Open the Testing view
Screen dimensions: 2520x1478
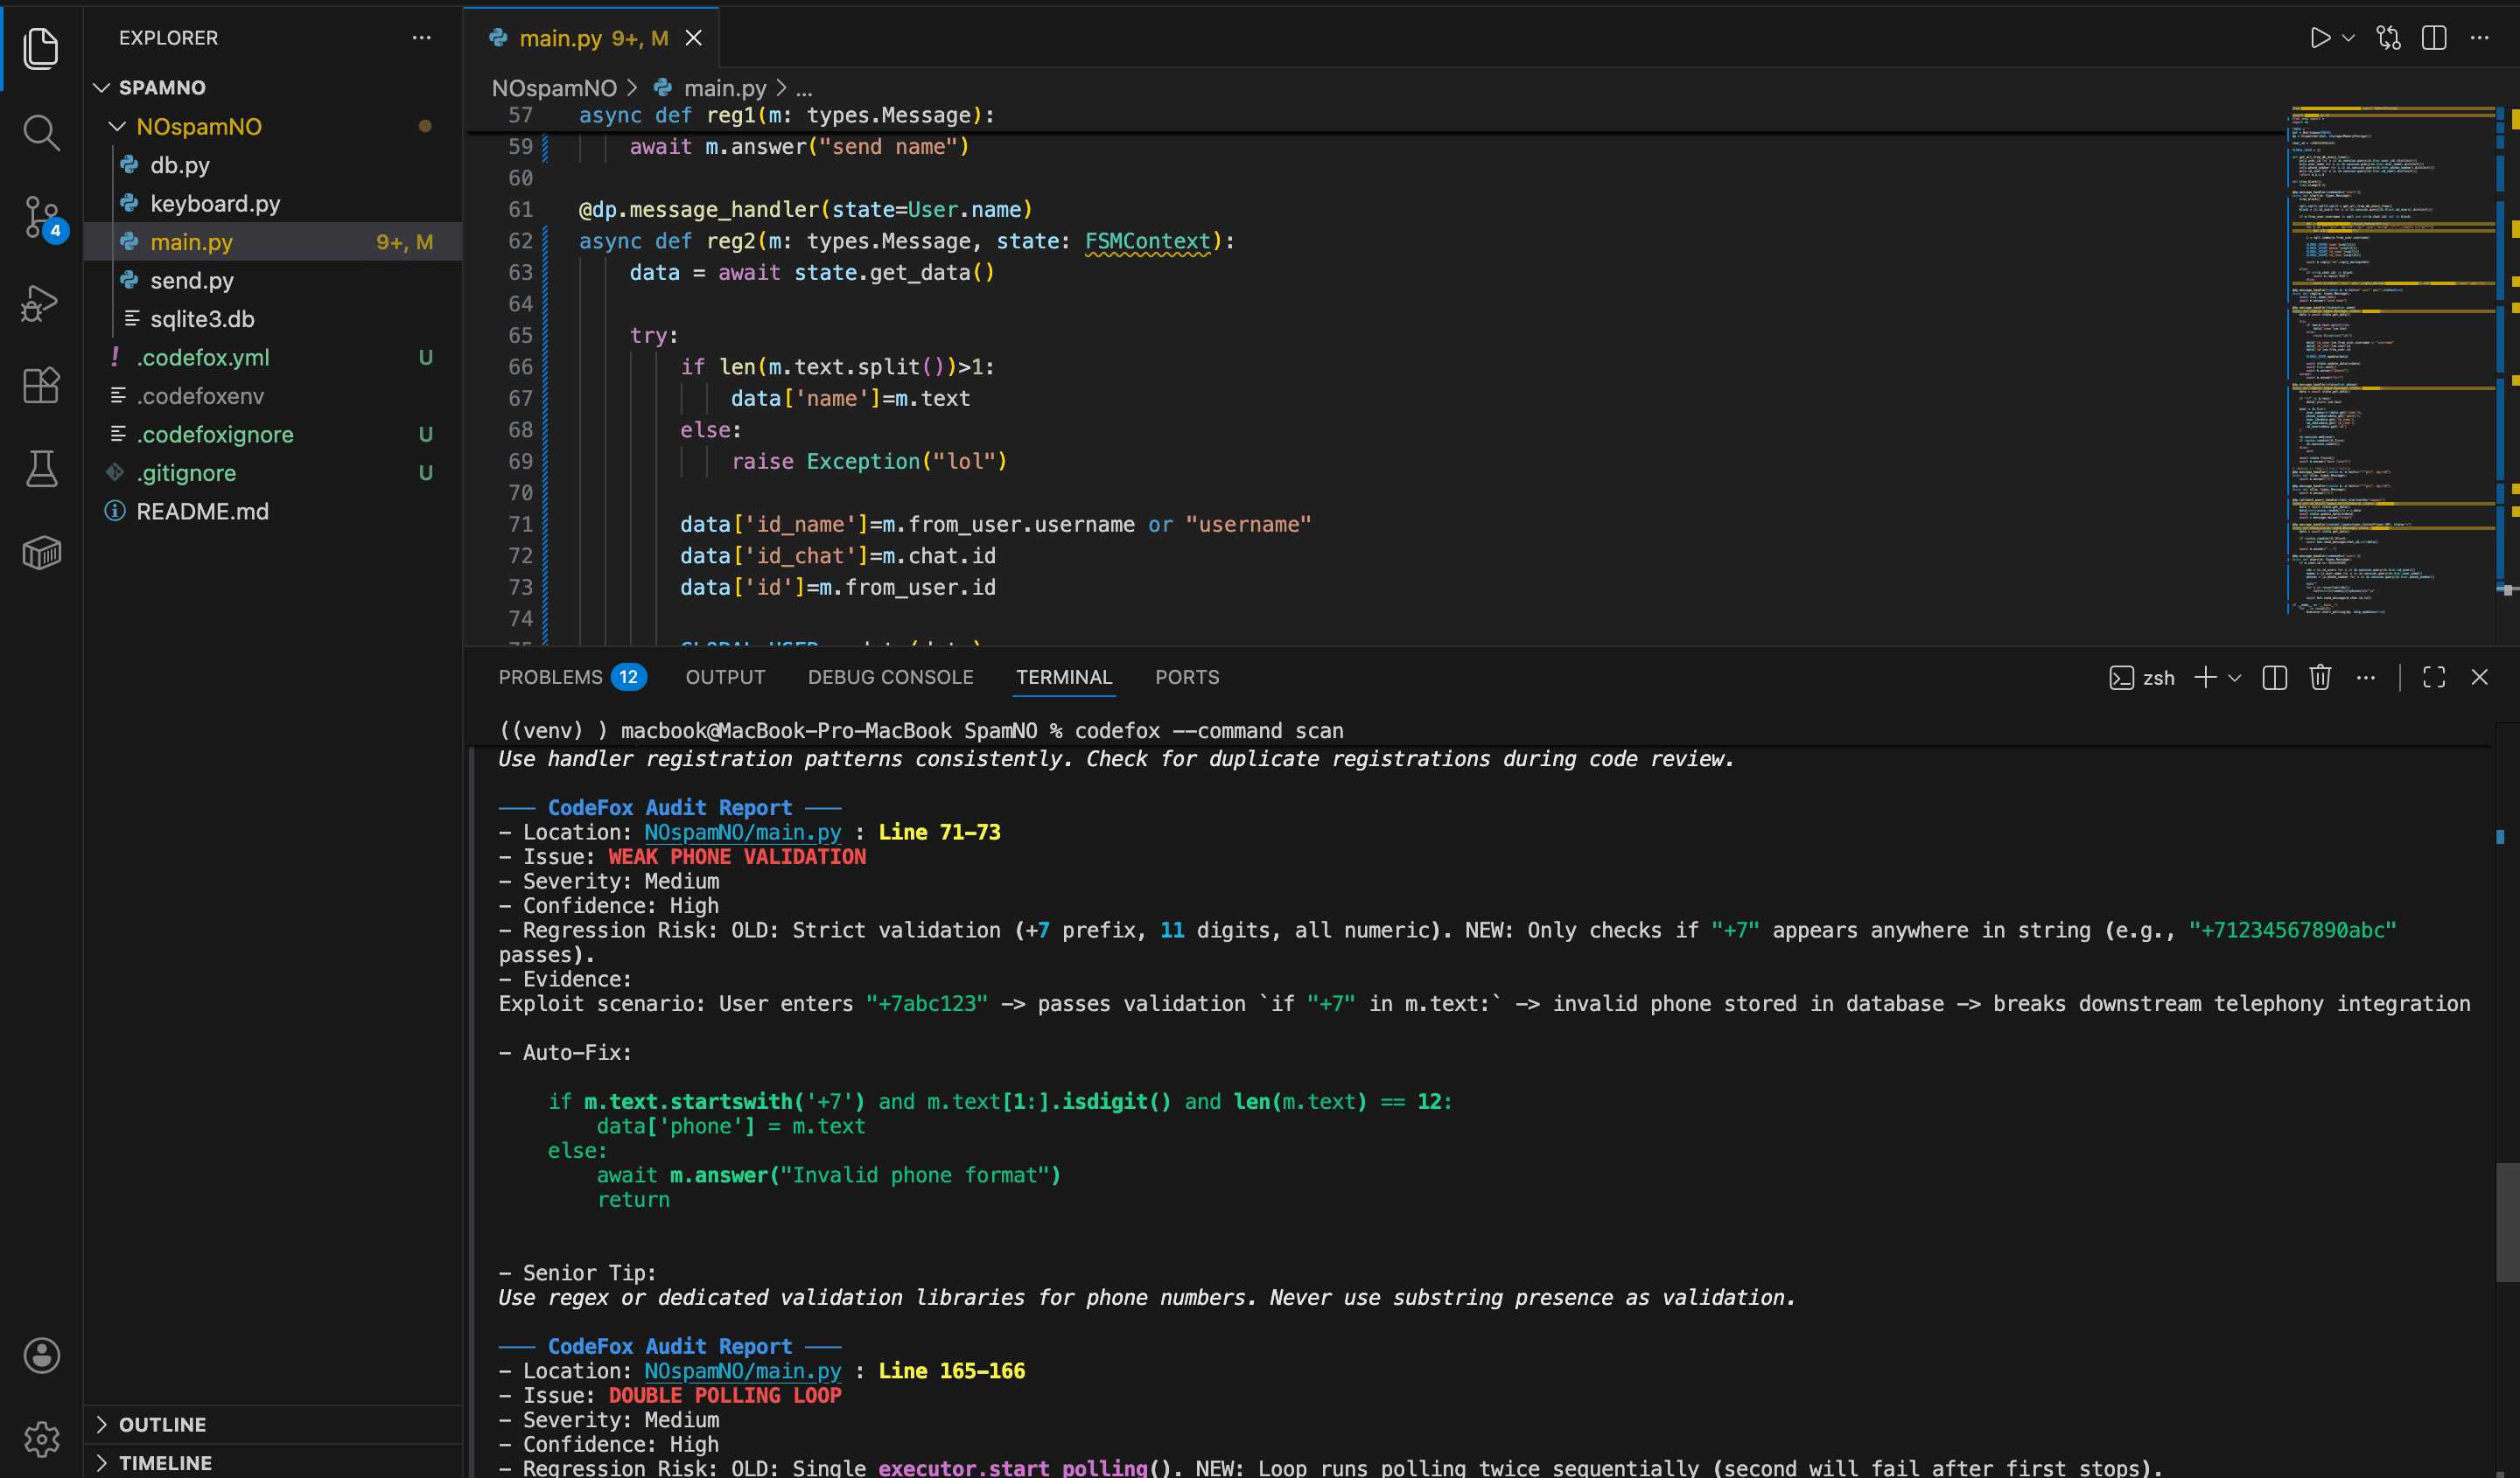point(41,469)
